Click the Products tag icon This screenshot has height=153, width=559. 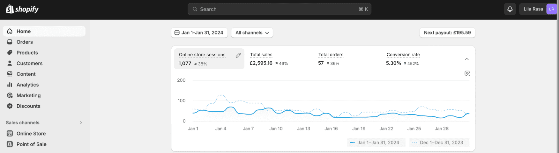tap(10, 53)
